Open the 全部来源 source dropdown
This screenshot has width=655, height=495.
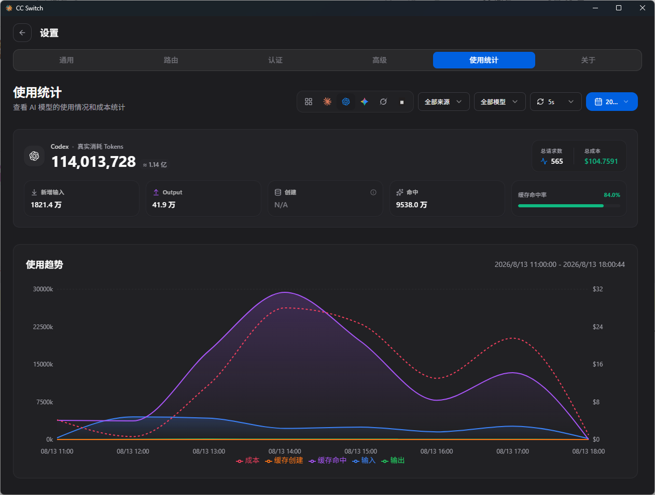[444, 102]
